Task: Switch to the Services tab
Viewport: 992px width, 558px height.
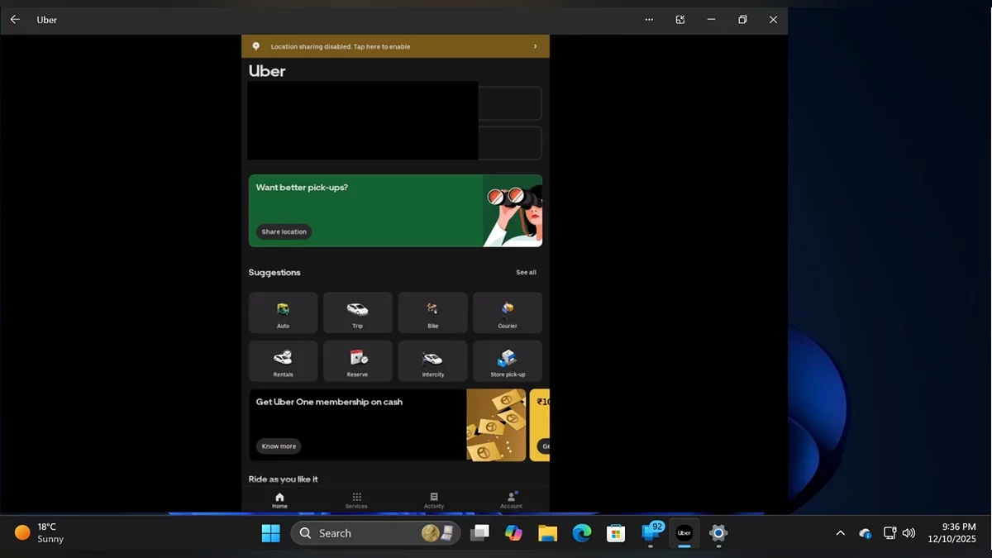Action: coord(356,500)
